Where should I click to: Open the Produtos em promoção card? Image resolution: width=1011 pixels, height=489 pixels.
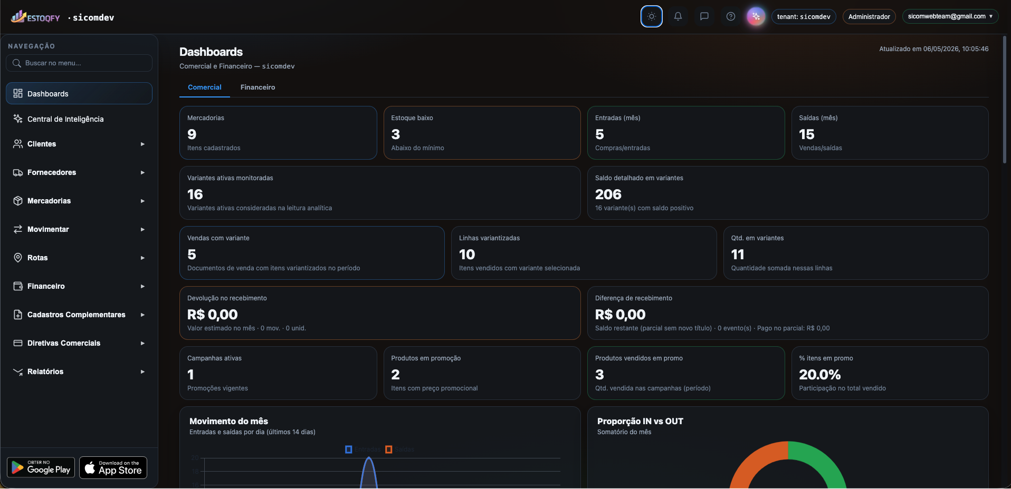(x=482, y=373)
